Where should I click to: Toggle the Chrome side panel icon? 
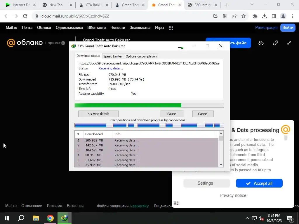274,16
